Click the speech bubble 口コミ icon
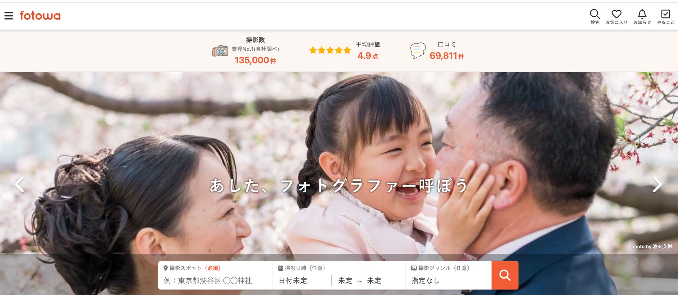The image size is (678, 295). pyautogui.click(x=418, y=51)
